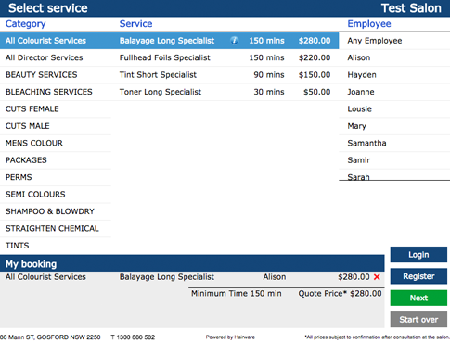Proceed with the green Next button

click(418, 298)
